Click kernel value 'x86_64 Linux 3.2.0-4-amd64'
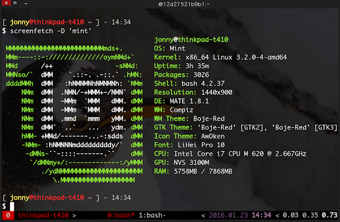 tap(236, 57)
